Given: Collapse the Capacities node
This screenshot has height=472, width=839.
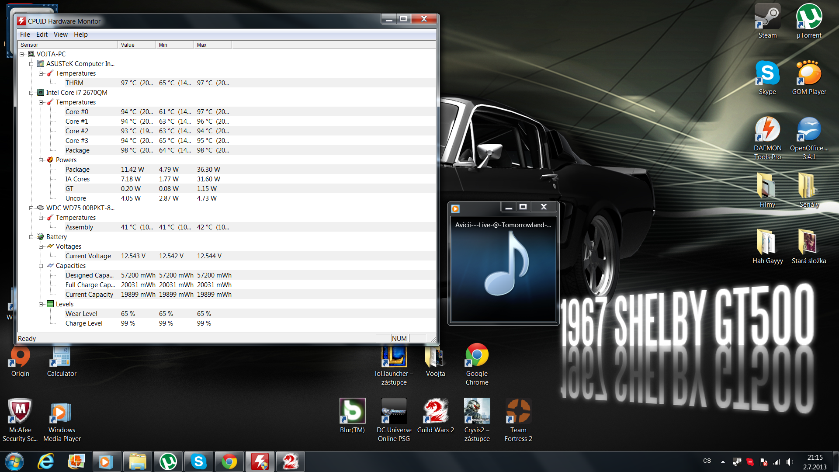Looking at the screenshot, I should 41,266.
